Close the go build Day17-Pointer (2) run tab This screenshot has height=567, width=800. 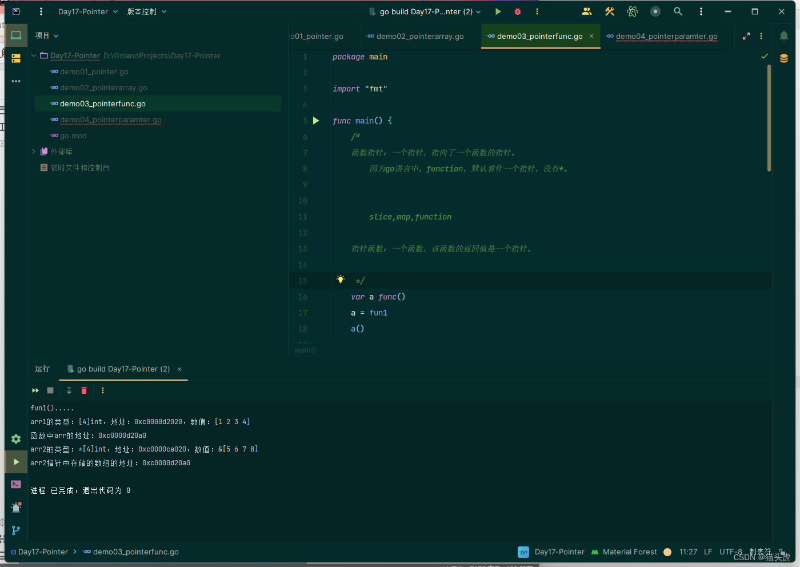[179, 369]
